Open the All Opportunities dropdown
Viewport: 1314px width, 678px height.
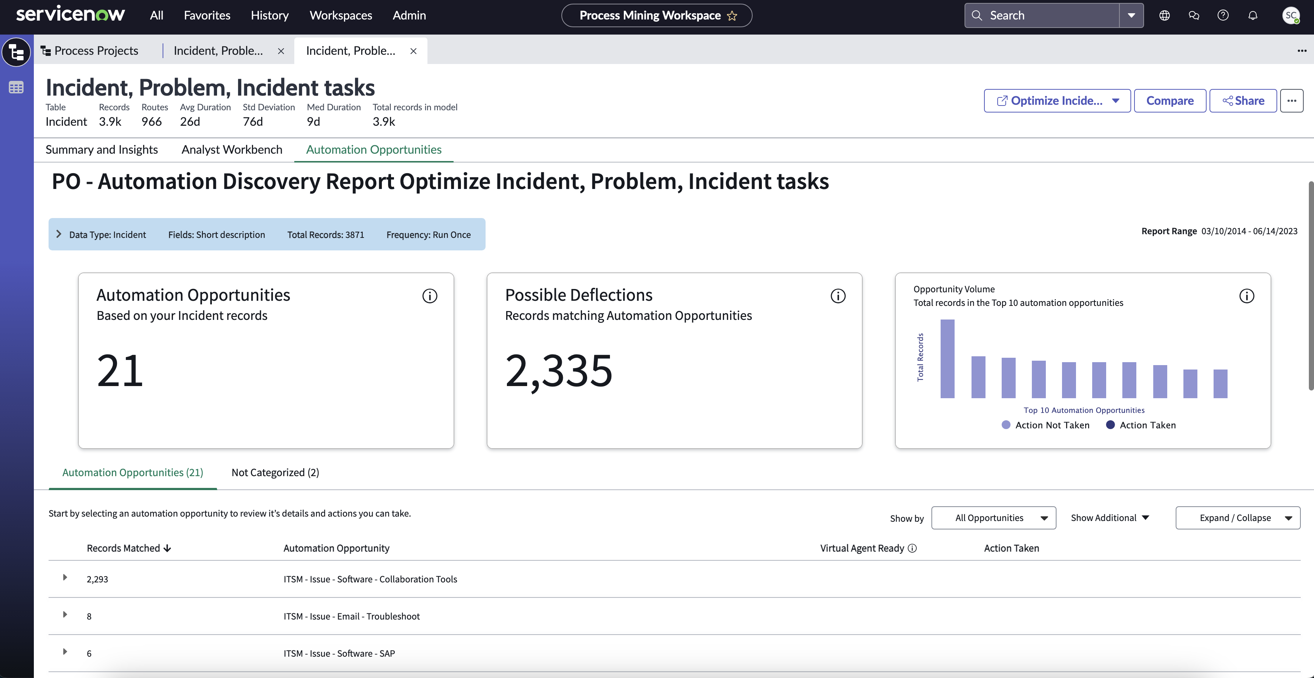point(994,517)
